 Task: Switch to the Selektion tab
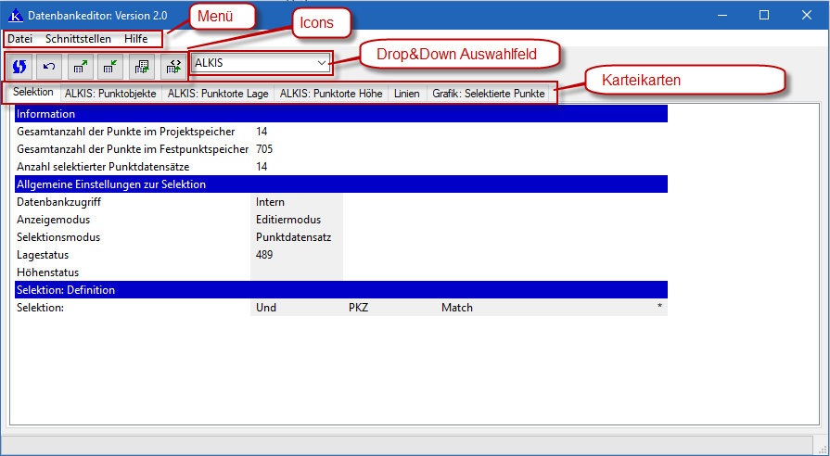(x=33, y=93)
